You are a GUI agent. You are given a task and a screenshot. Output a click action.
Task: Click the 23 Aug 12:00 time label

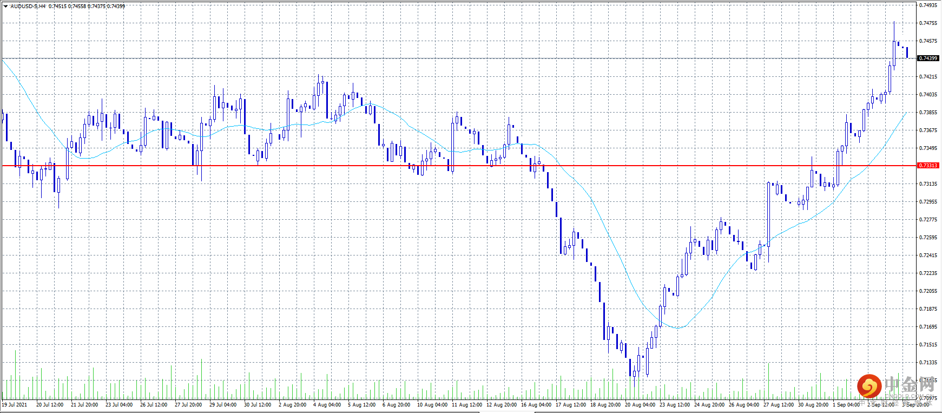click(675, 405)
